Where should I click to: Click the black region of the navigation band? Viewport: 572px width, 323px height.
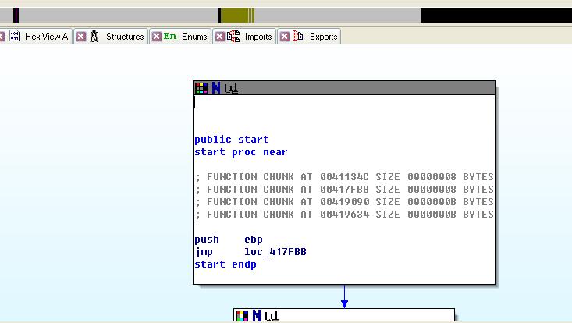point(496,16)
